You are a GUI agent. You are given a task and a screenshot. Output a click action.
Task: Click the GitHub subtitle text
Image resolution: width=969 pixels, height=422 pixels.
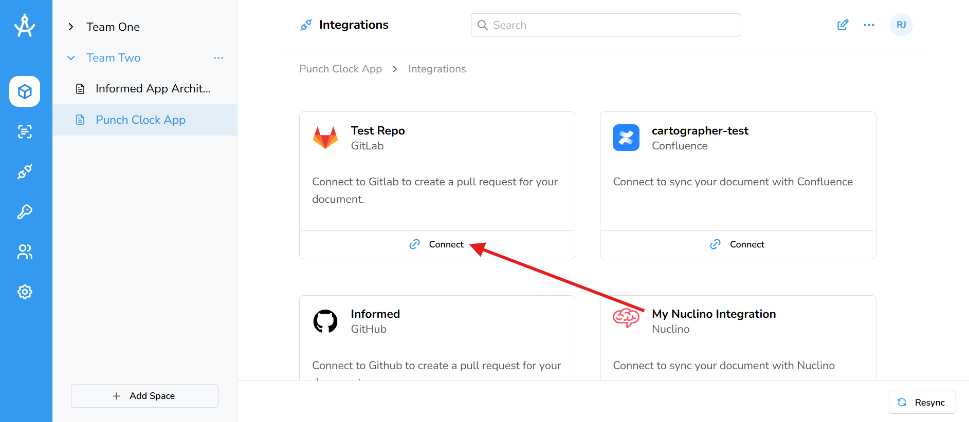pos(369,329)
